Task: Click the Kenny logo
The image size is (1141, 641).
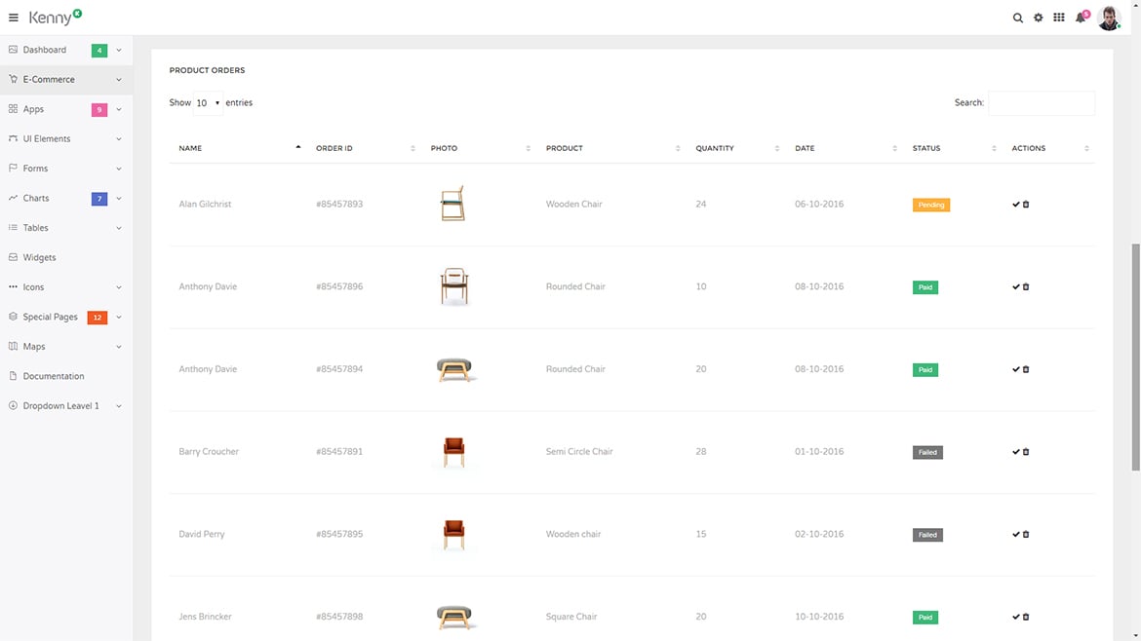Action: pyautogui.click(x=56, y=17)
